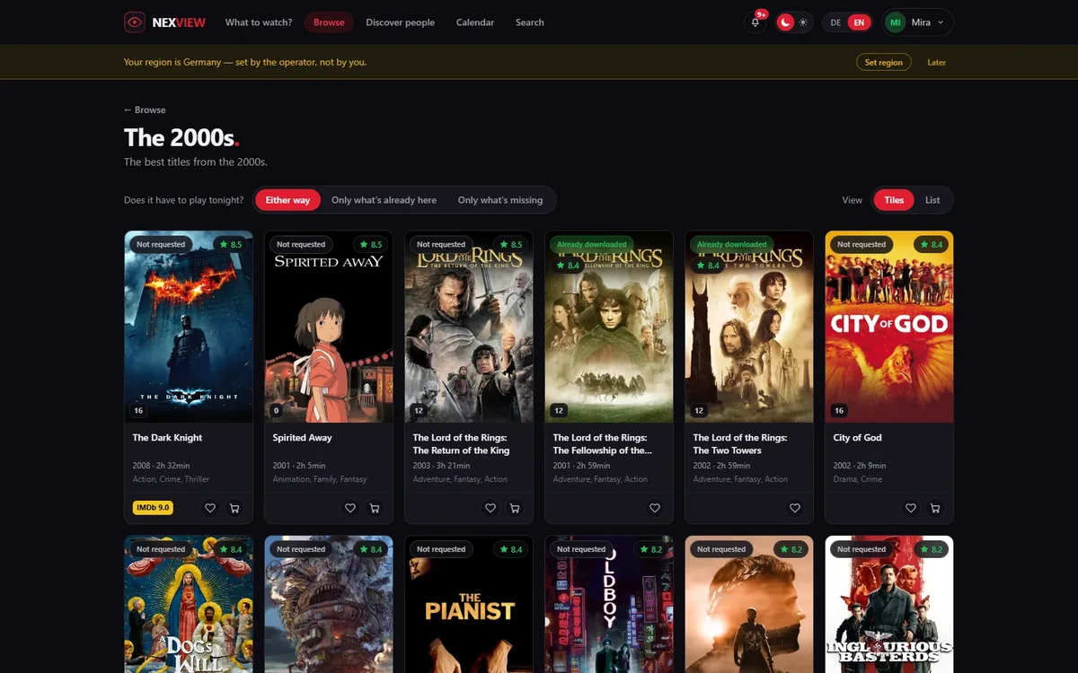The width and height of the screenshot is (1078, 673).
Task: Click age rating 16 on City of God poster
Action: (x=839, y=411)
